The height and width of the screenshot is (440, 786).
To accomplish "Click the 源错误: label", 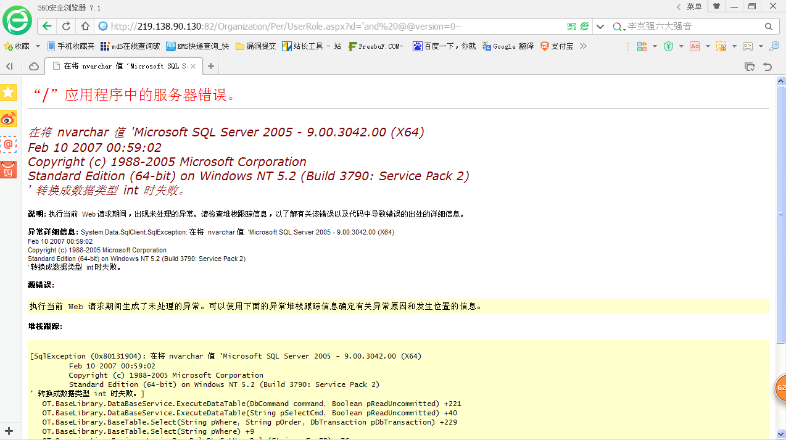I will point(41,285).
